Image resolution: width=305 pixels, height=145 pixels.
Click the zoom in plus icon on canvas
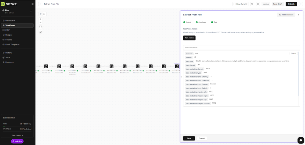(41, 19)
